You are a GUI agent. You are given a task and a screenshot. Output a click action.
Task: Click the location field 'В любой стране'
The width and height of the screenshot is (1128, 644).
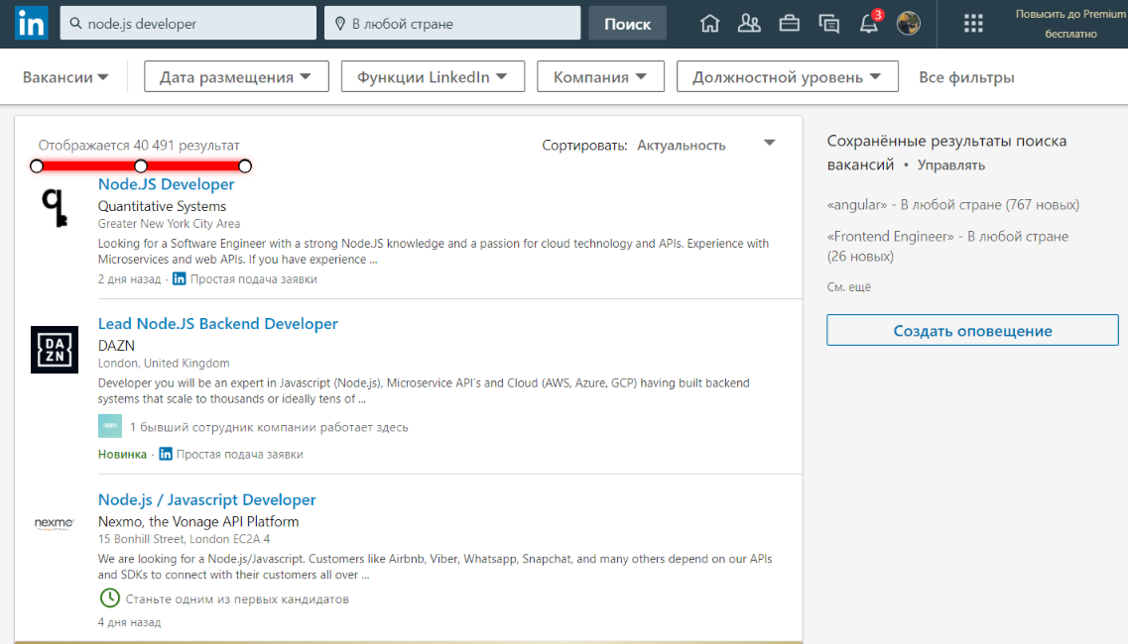tap(452, 23)
